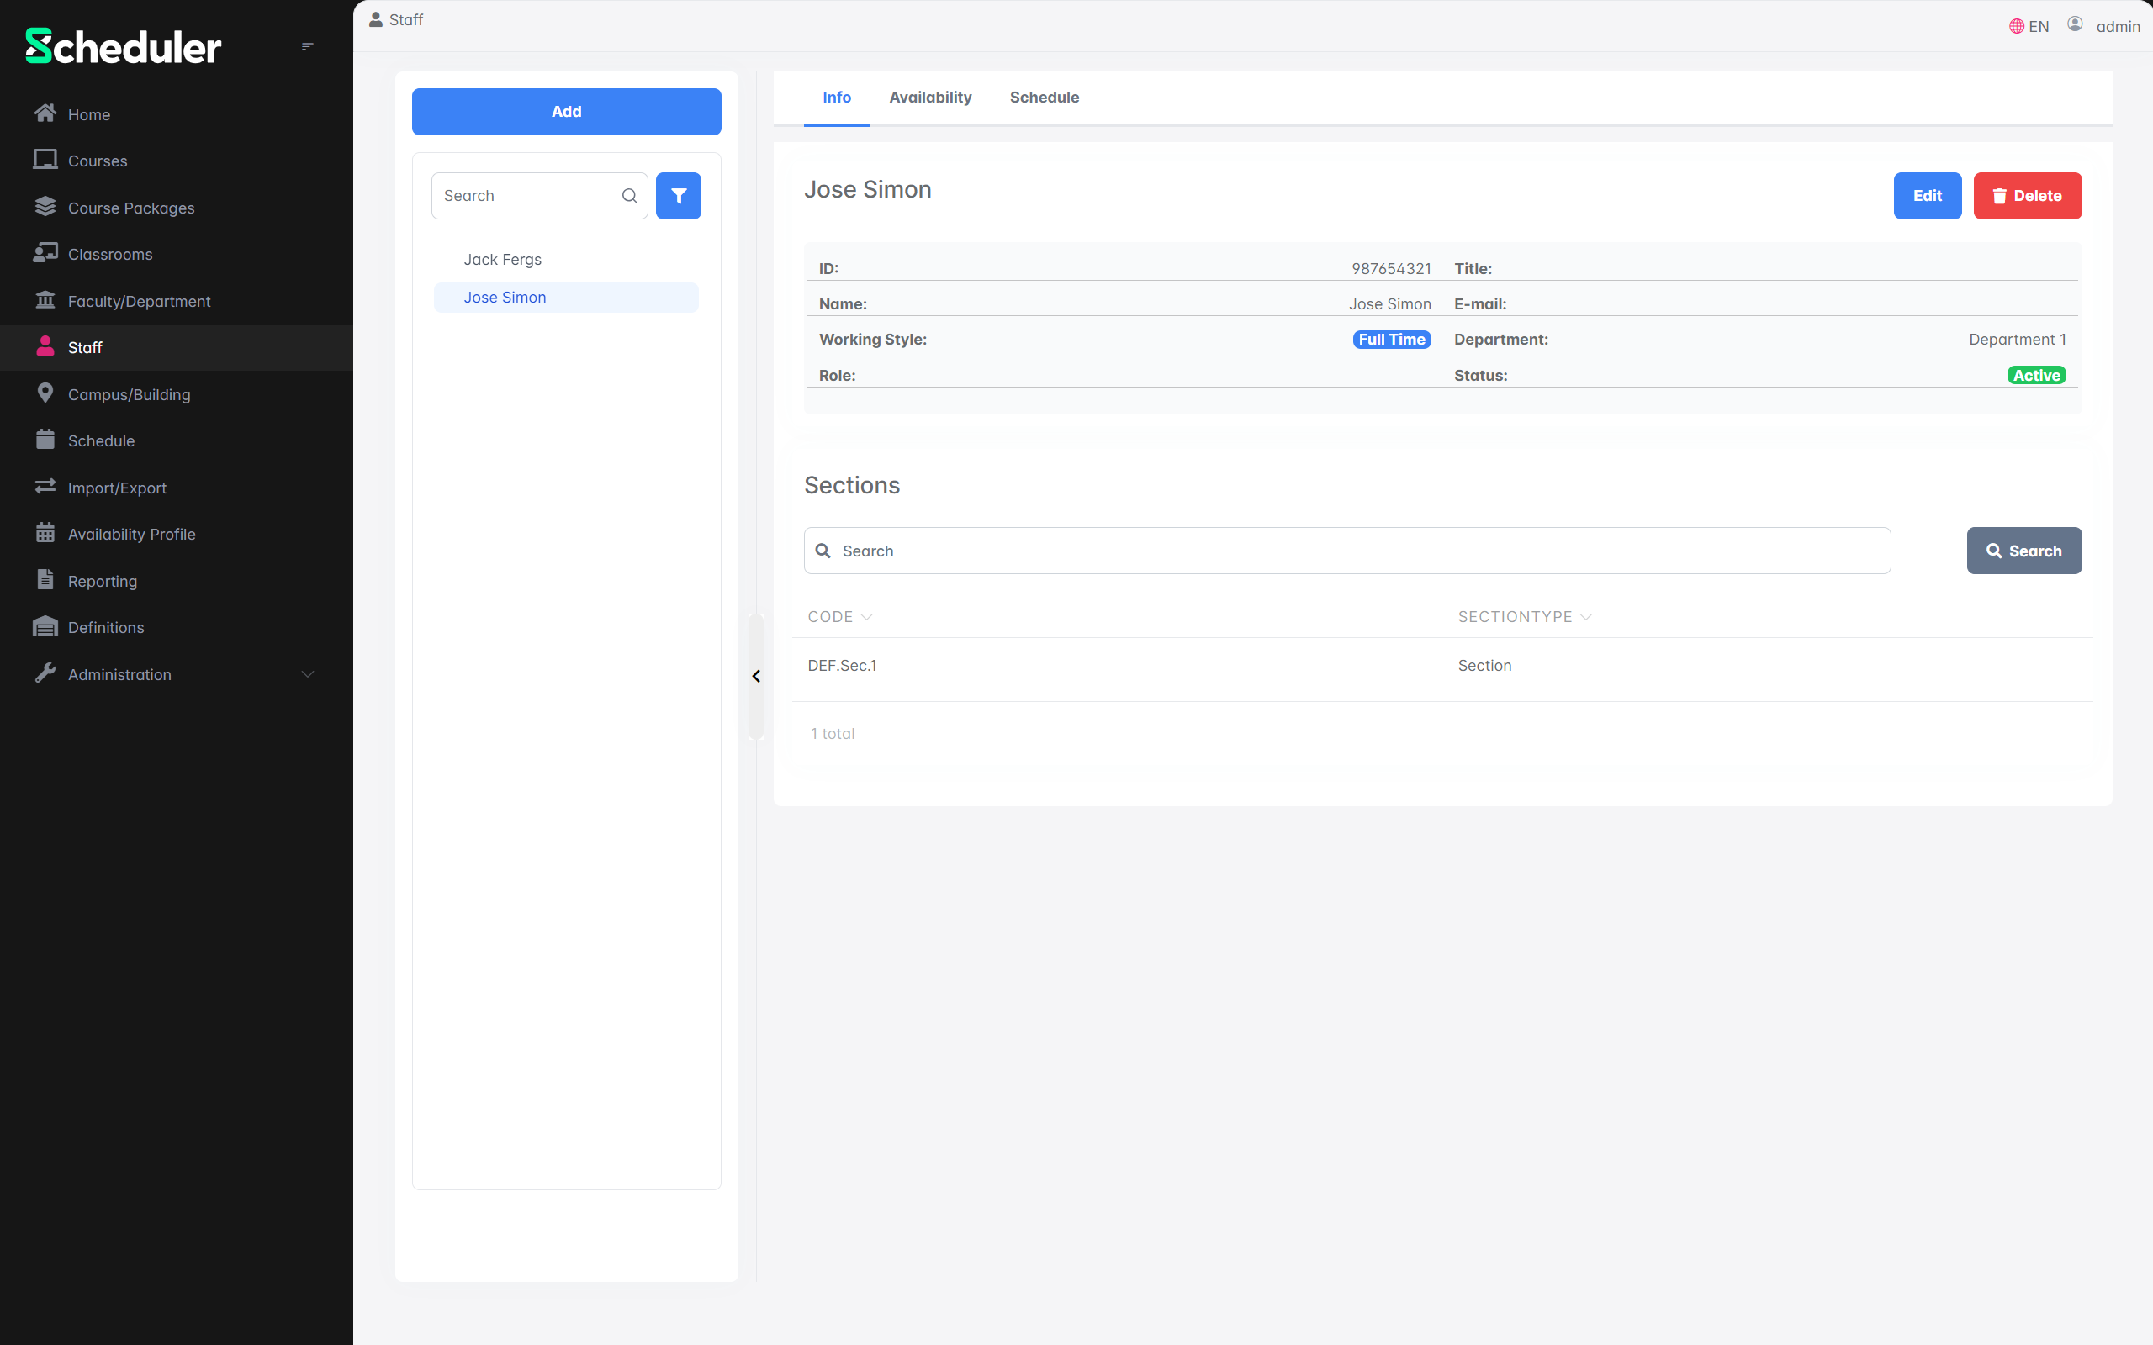
Task: Open Classrooms from the sidebar
Action: click(x=109, y=255)
